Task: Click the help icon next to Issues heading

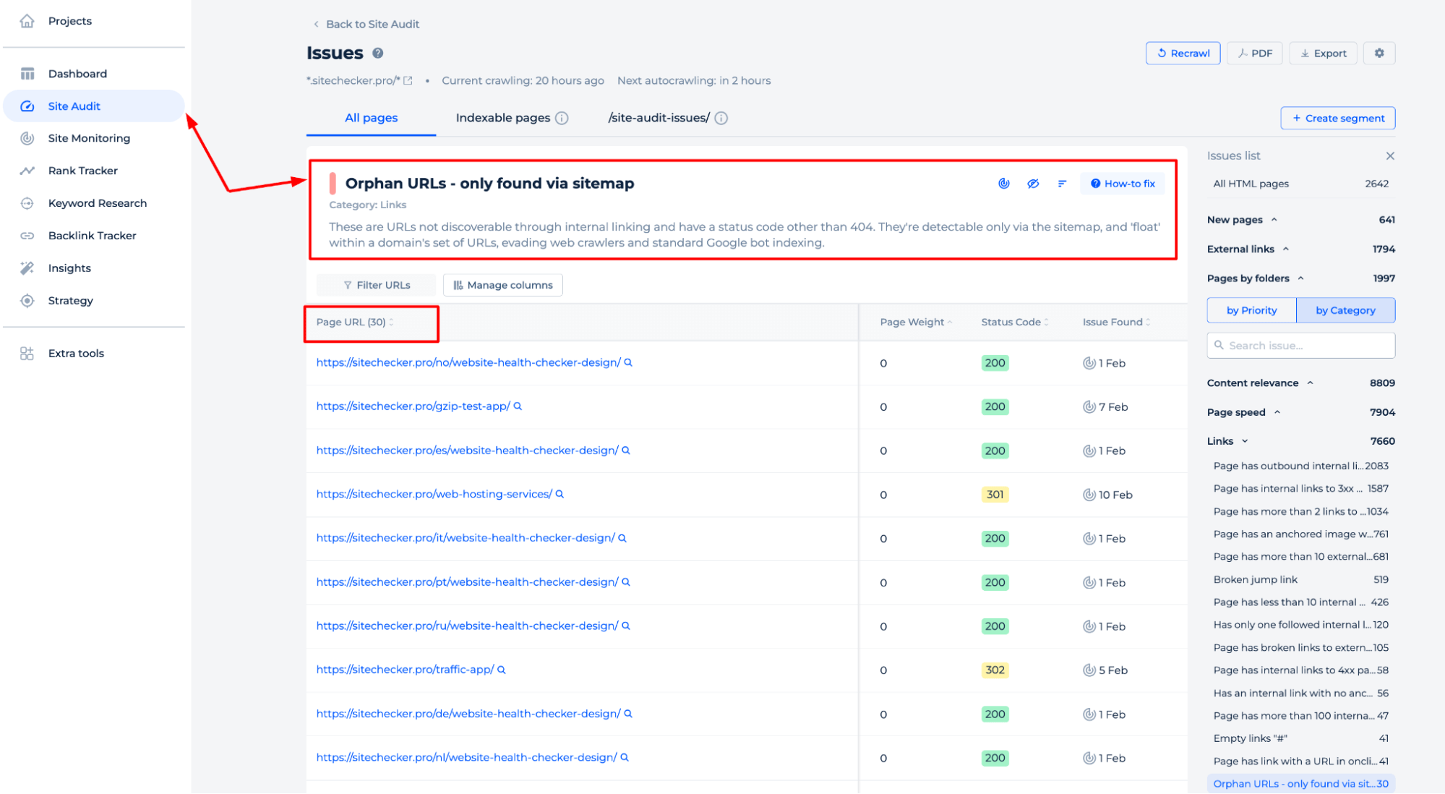Action: pyautogui.click(x=378, y=53)
